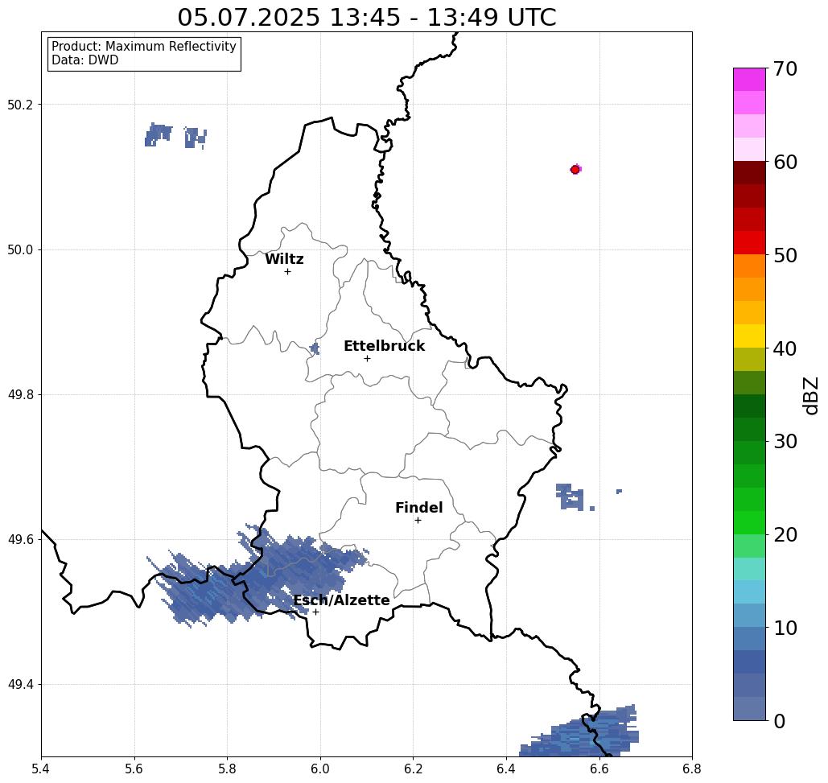Click the dBZ colorbar label
This screenshot has height=783, width=828.
(810, 395)
